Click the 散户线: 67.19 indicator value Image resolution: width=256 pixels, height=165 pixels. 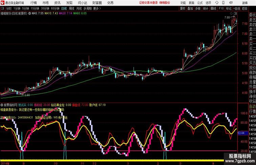(x=98, y=105)
